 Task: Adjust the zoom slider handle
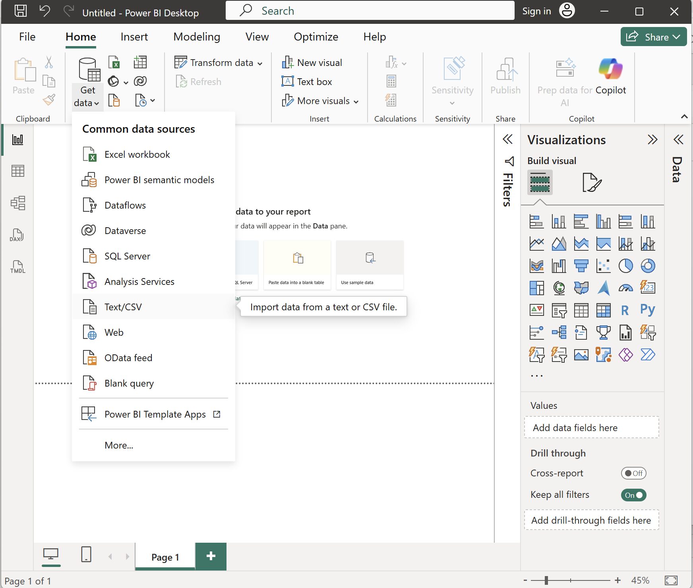click(546, 580)
